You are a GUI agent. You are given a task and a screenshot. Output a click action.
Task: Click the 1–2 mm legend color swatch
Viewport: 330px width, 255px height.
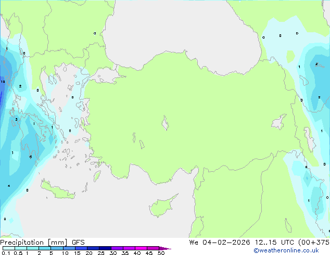tap(33, 248)
